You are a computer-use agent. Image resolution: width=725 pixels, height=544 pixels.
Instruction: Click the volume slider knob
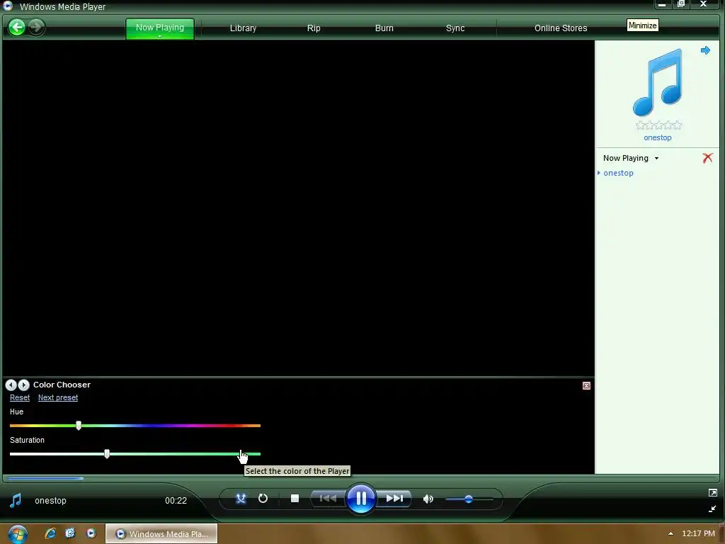click(x=469, y=499)
